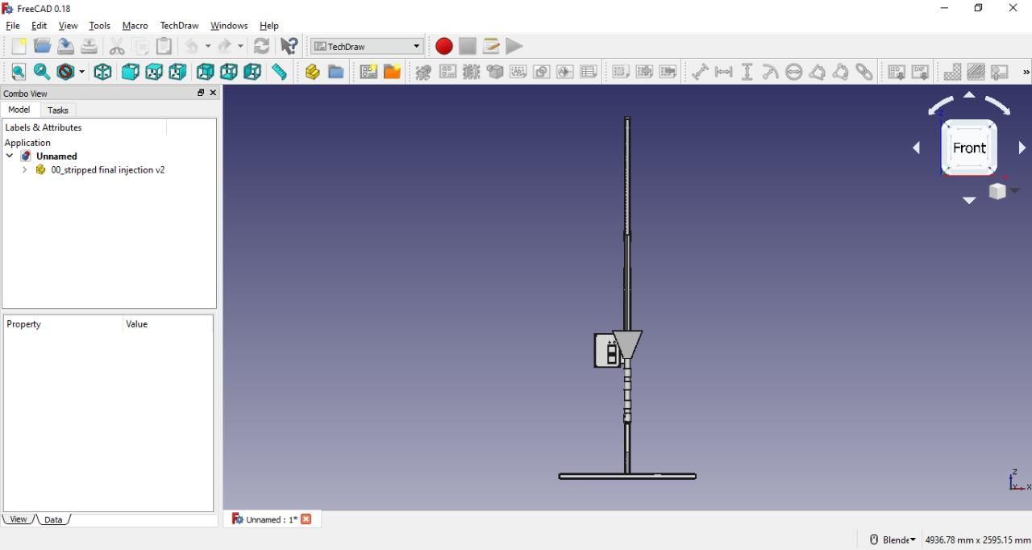Start macro recording with red circle
Viewport: 1032px width, 550px height.
click(443, 46)
